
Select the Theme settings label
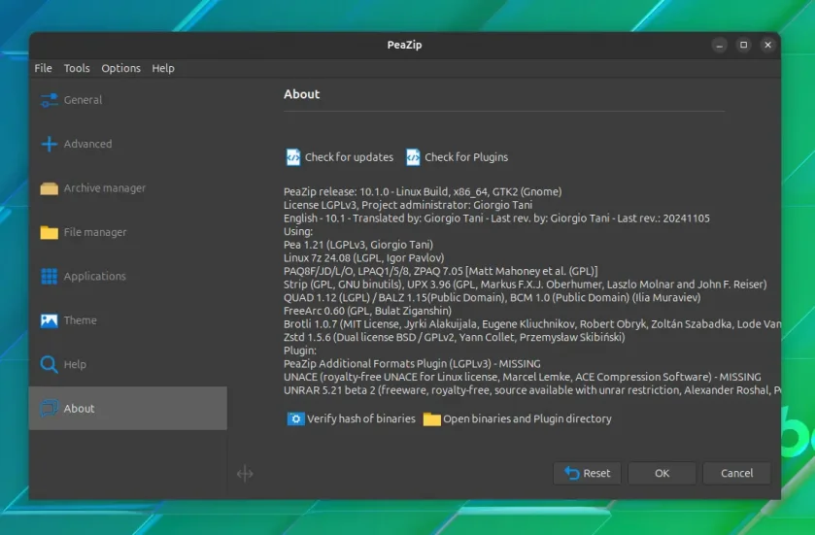coord(80,320)
